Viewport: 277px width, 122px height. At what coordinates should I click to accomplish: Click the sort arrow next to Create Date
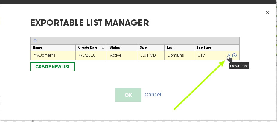pos(103,48)
